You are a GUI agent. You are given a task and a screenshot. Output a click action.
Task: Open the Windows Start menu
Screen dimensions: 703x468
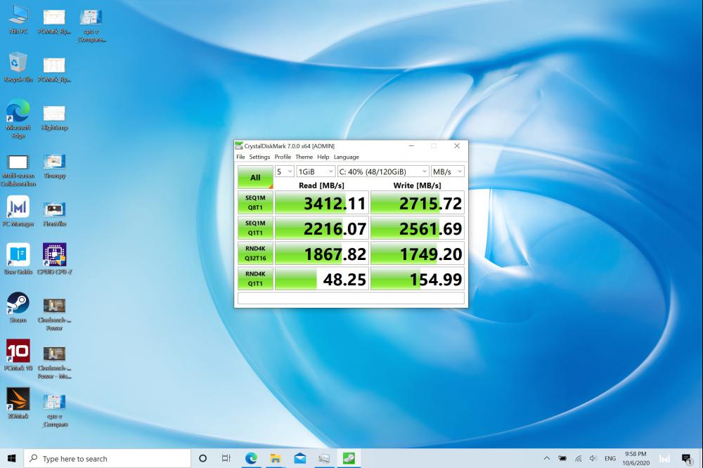pyautogui.click(x=12, y=458)
